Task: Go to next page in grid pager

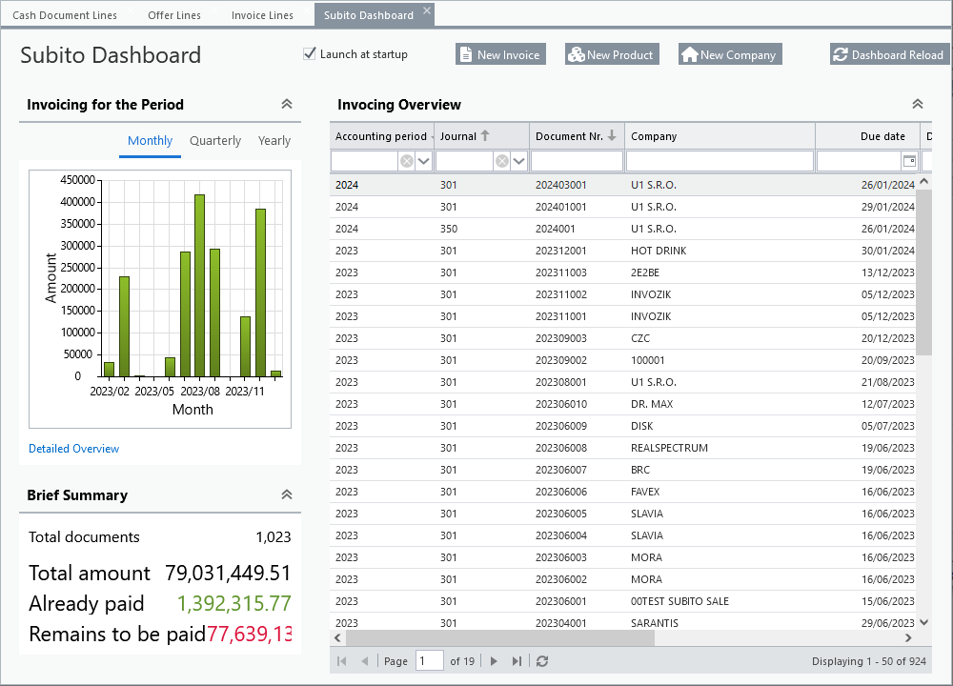Action: coord(494,661)
